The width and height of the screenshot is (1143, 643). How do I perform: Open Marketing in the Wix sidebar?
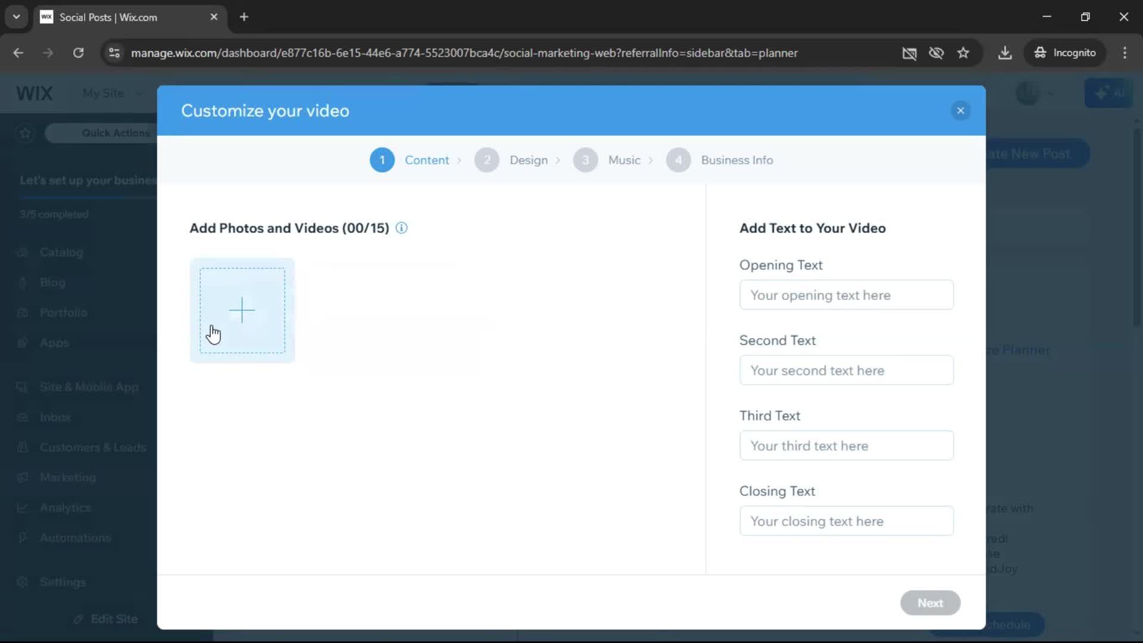pos(67,477)
